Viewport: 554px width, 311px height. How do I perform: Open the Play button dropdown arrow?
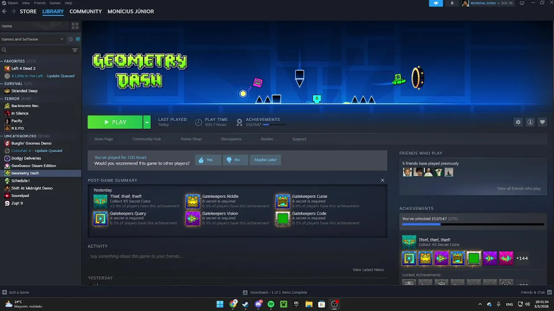(x=147, y=122)
